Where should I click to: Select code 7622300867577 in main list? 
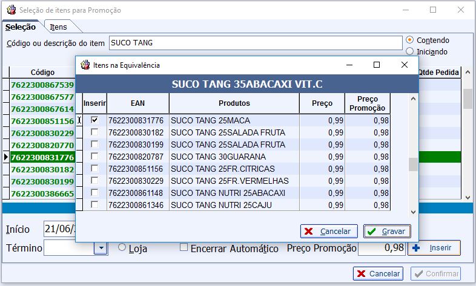point(42,97)
